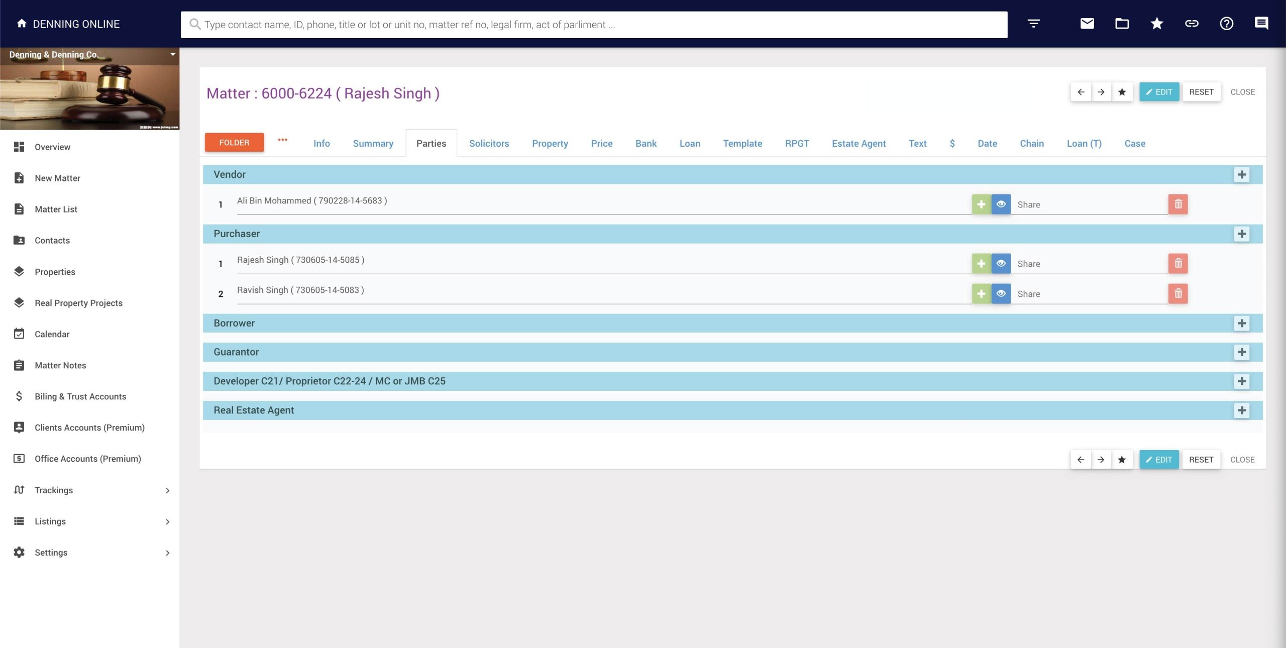The width and height of the screenshot is (1286, 648).
Task: Expand the Trackings sidebar submenu
Action: 167,490
